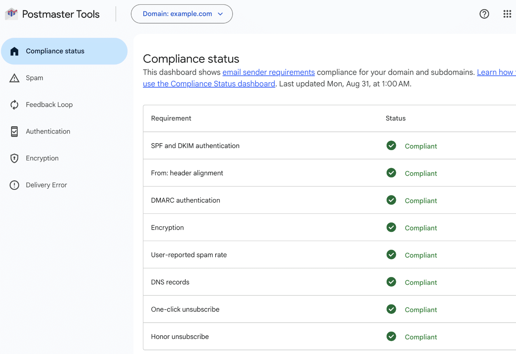Click the home icon beside Compliance status
This screenshot has height=354, width=516.
tap(14, 51)
